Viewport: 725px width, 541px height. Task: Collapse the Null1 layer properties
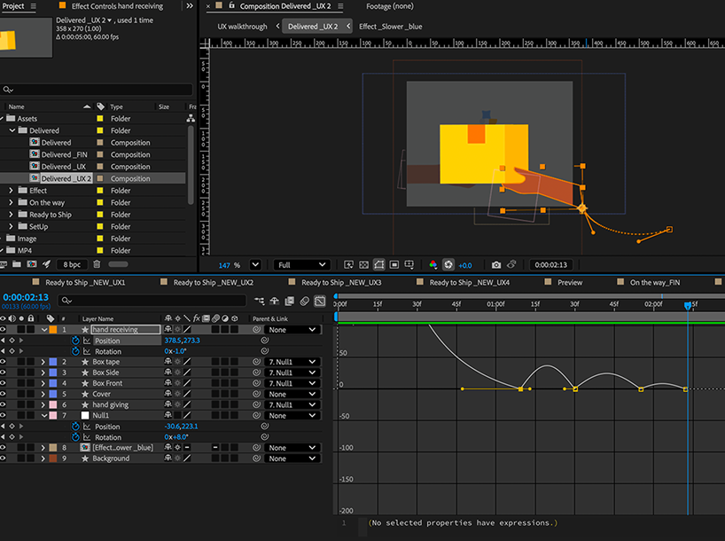pyautogui.click(x=44, y=415)
